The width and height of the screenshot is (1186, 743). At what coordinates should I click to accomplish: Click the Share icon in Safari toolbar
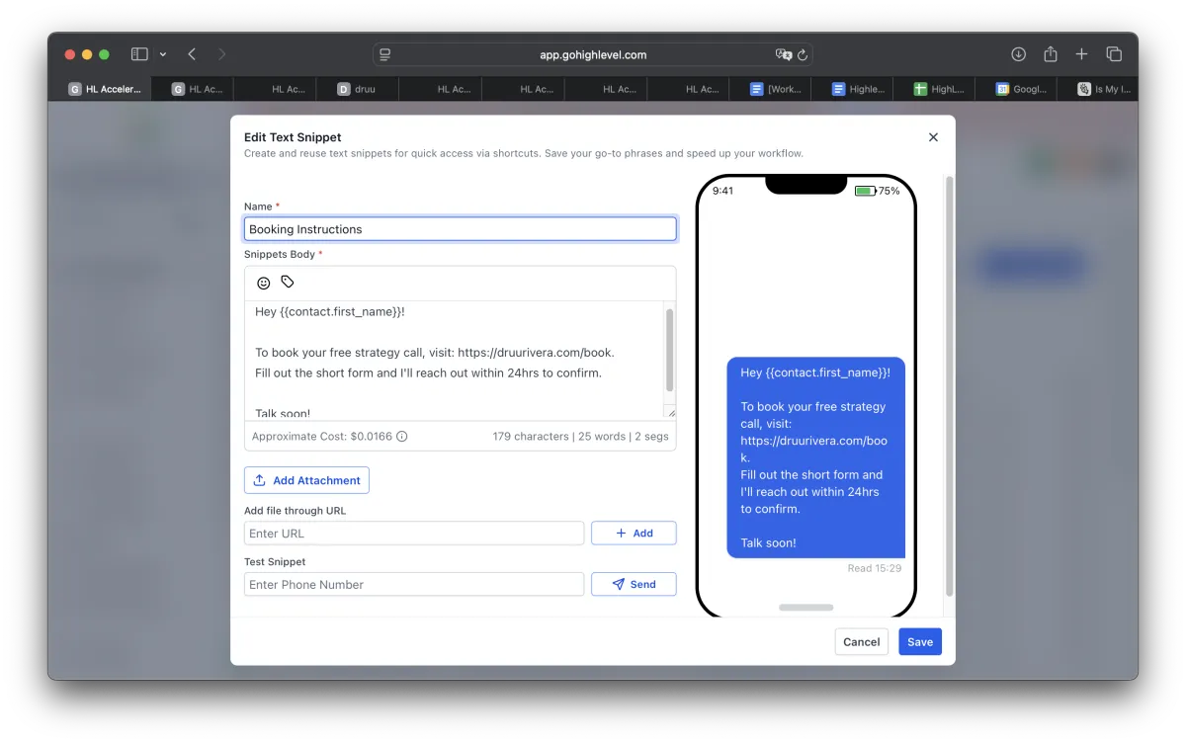pyautogui.click(x=1051, y=54)
